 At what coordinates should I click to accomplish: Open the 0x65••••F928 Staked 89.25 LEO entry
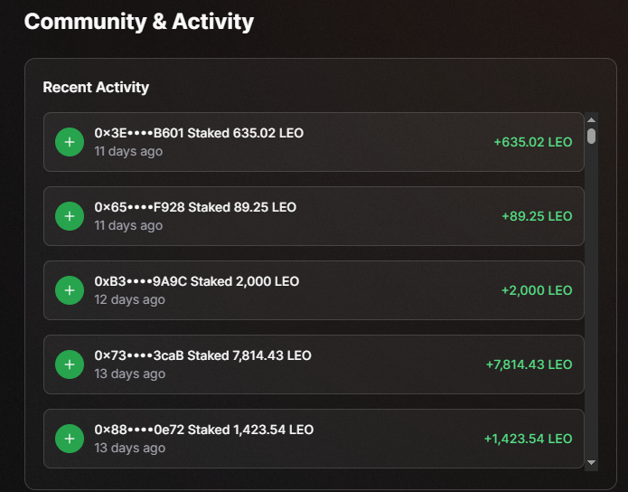pyautogui.click(x=195, y=208)
